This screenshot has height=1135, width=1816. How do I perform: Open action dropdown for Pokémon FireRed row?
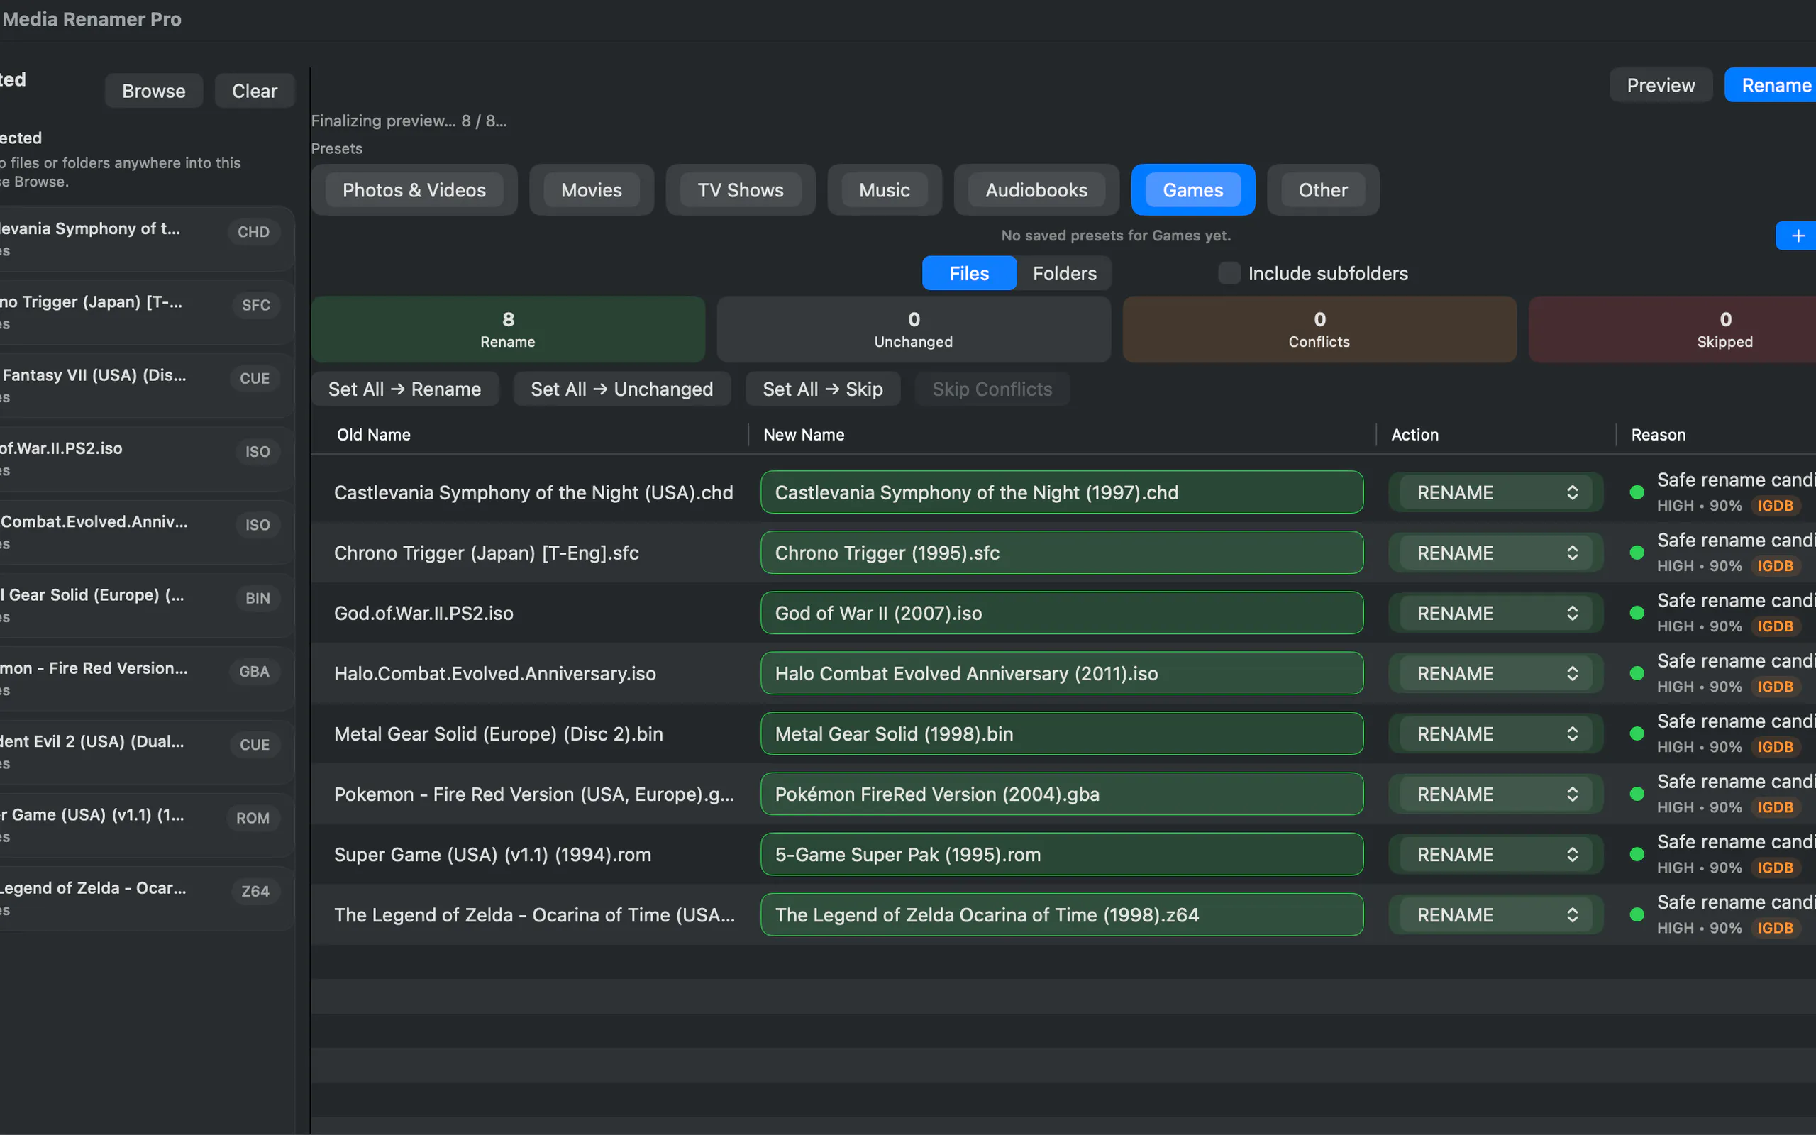[x=1495, y=794]
